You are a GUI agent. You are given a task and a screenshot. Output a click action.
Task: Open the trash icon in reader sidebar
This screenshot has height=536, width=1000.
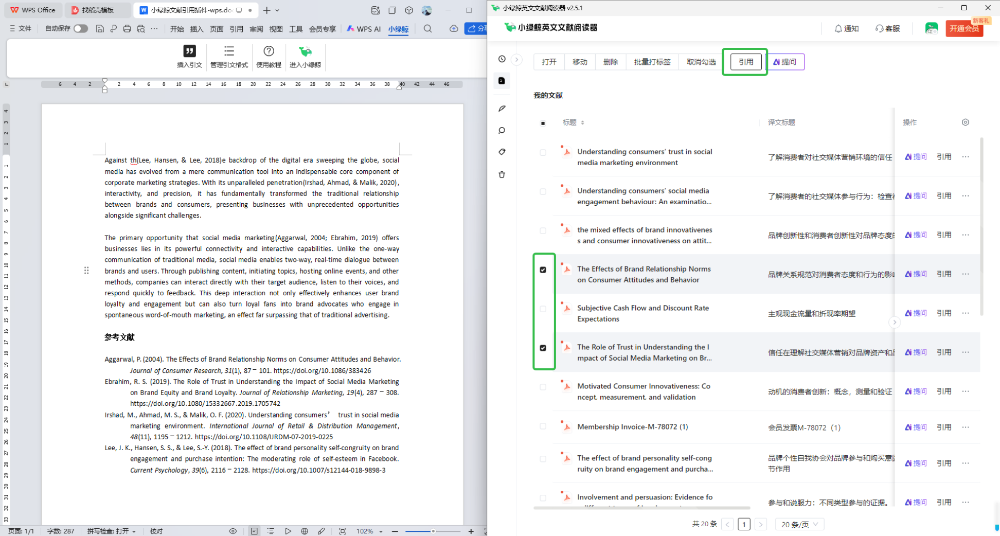(x=502, y=174)
